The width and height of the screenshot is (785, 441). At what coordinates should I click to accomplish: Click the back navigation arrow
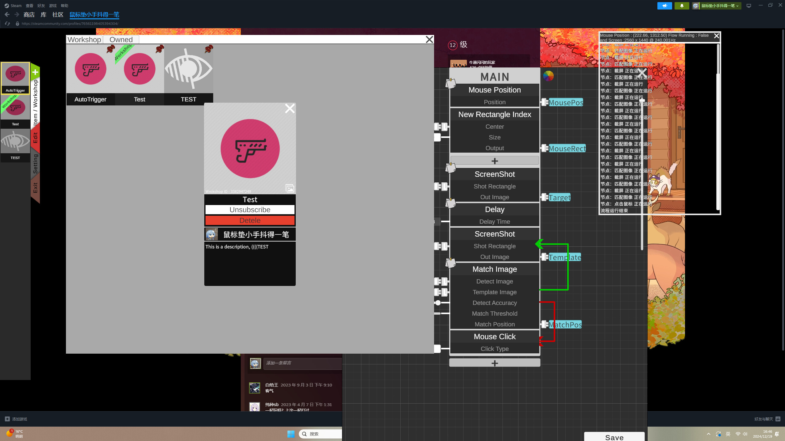coord(7,14)
